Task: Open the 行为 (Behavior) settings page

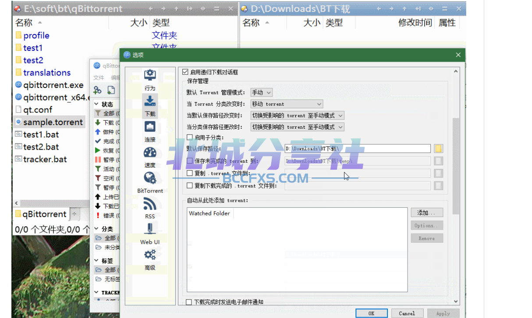Action: [x=150, y=80]
